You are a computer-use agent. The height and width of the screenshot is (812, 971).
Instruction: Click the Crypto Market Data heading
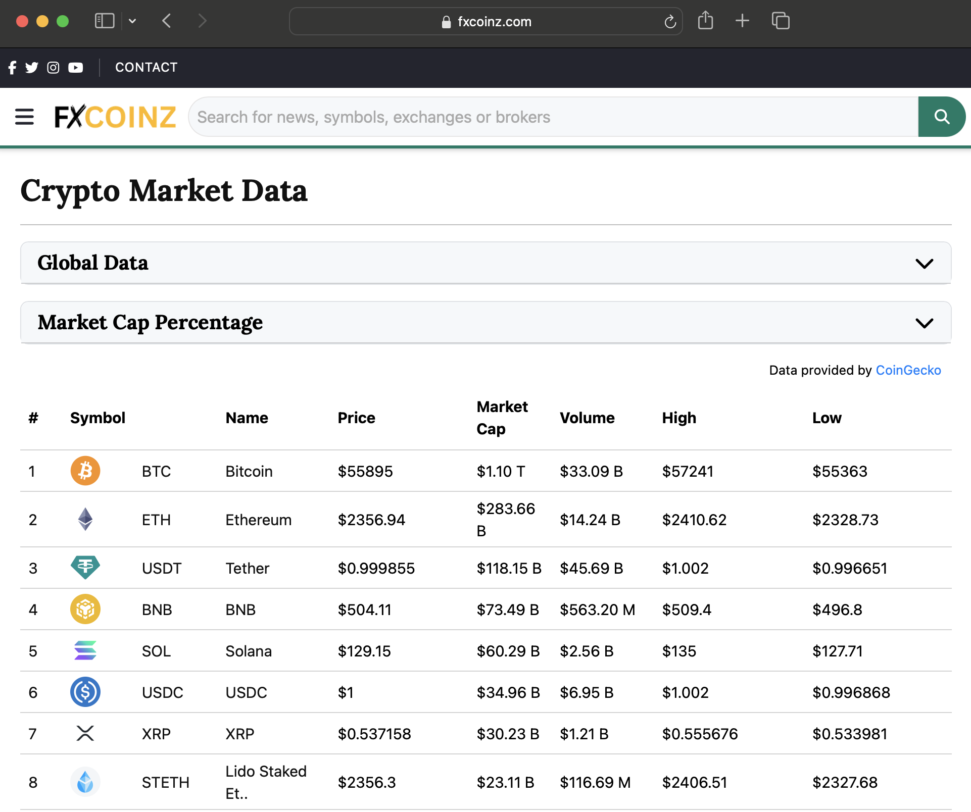(x=164, y=191)
